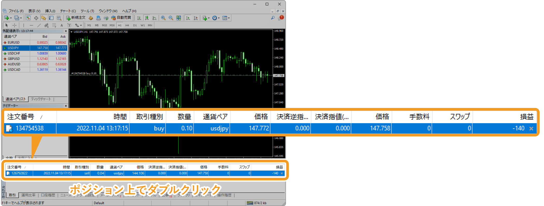
Task: Select the equidistant channel tool
Action: pyautogui.click(x=46, y=25)
